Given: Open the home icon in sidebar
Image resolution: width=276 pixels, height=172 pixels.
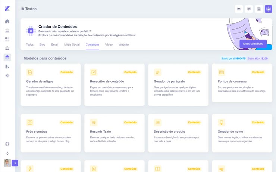Looking at the screenshot, I should point(7,21).
